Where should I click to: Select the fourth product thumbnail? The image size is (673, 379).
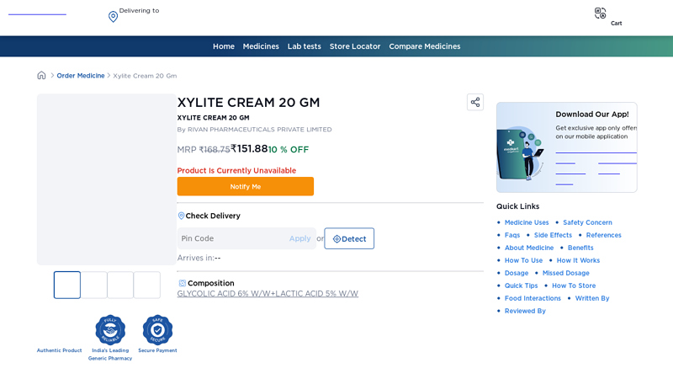coord(146,285)
